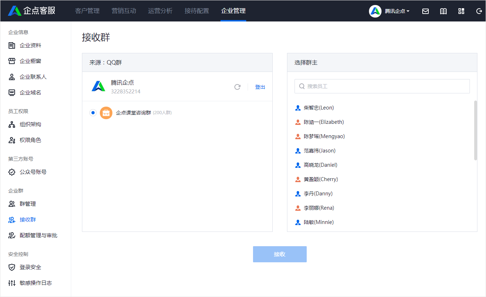Click the 接收 button

click(x=280, y=254)
